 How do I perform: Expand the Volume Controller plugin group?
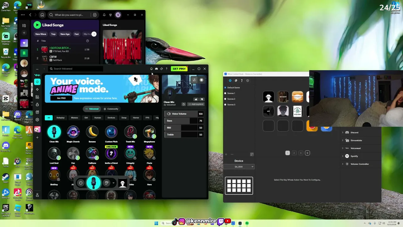pos(343,164)
